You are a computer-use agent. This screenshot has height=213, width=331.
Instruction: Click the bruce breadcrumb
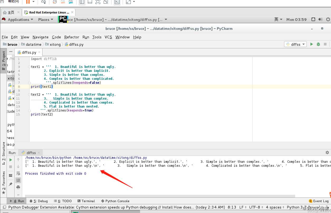(10, 44)
